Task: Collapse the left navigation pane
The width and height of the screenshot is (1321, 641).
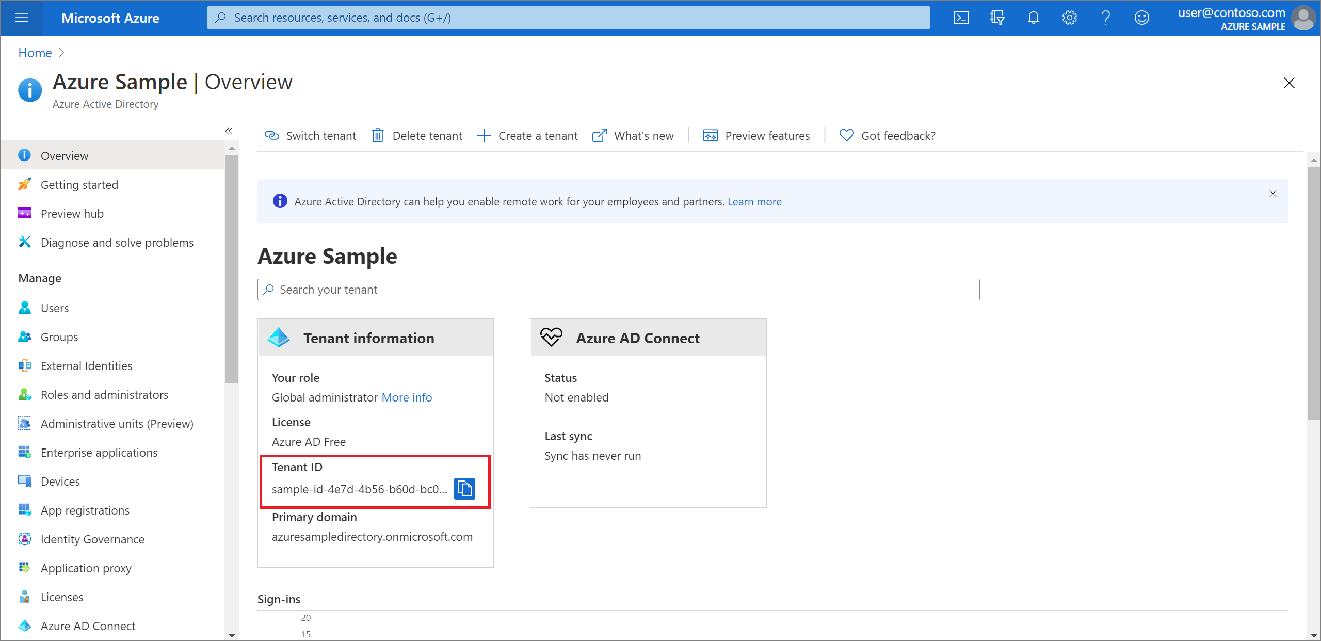Action: click(229, 131)
